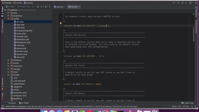Click the Run button in the toolbar

click(x=178, y=3)
